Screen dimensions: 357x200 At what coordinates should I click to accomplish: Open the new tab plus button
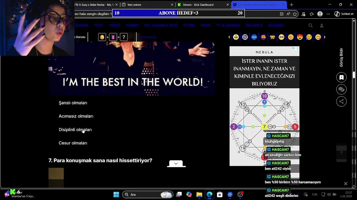pyautogui.click(x=291, y=5)
